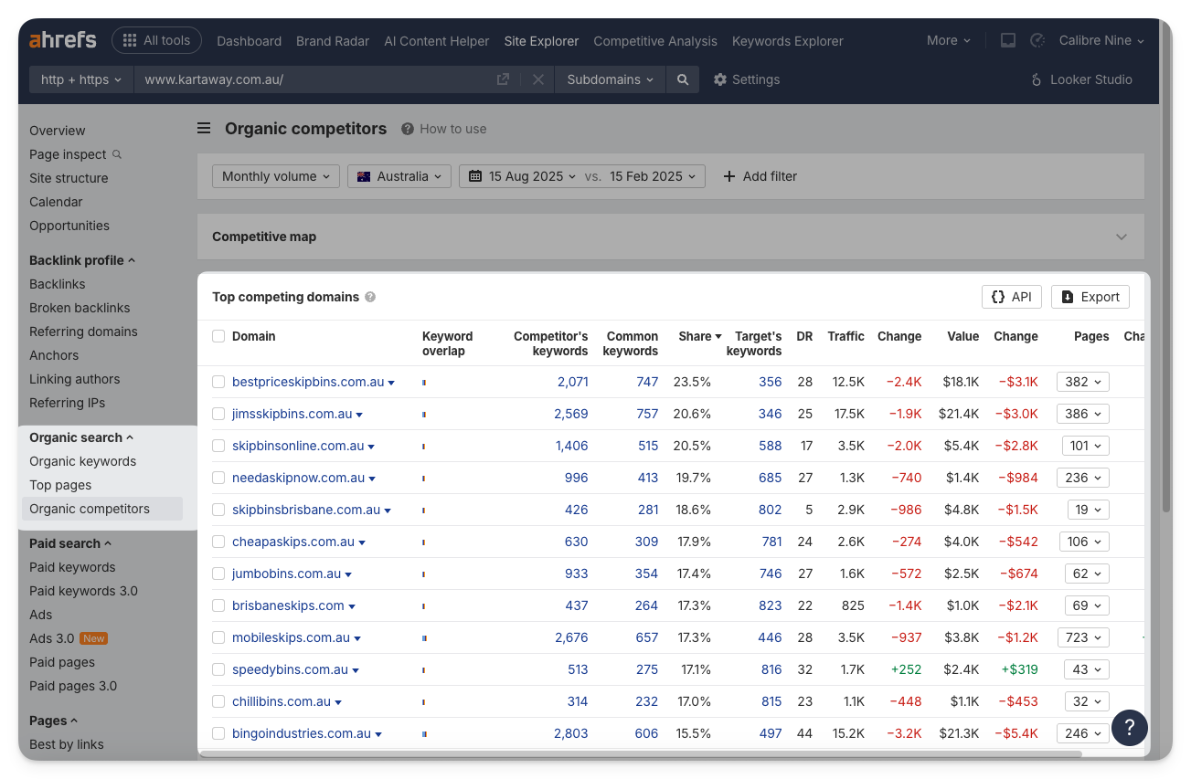
Task: Click the search magnifier button
Action: pos(683,79)
